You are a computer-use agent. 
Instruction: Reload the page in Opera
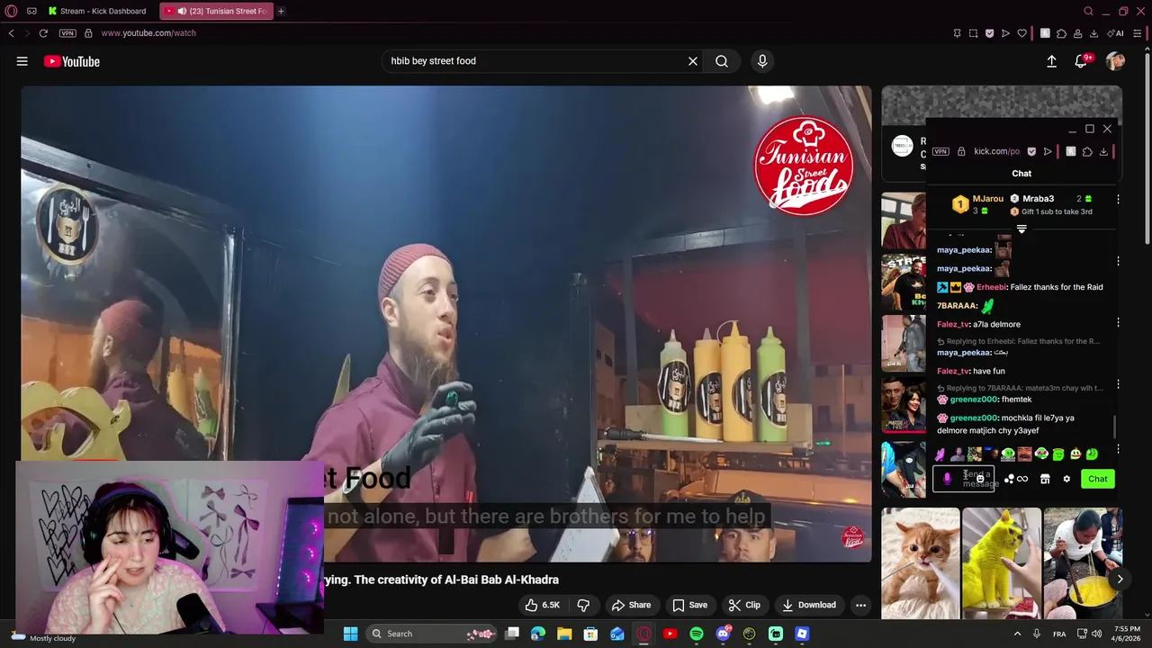[43, 33]
